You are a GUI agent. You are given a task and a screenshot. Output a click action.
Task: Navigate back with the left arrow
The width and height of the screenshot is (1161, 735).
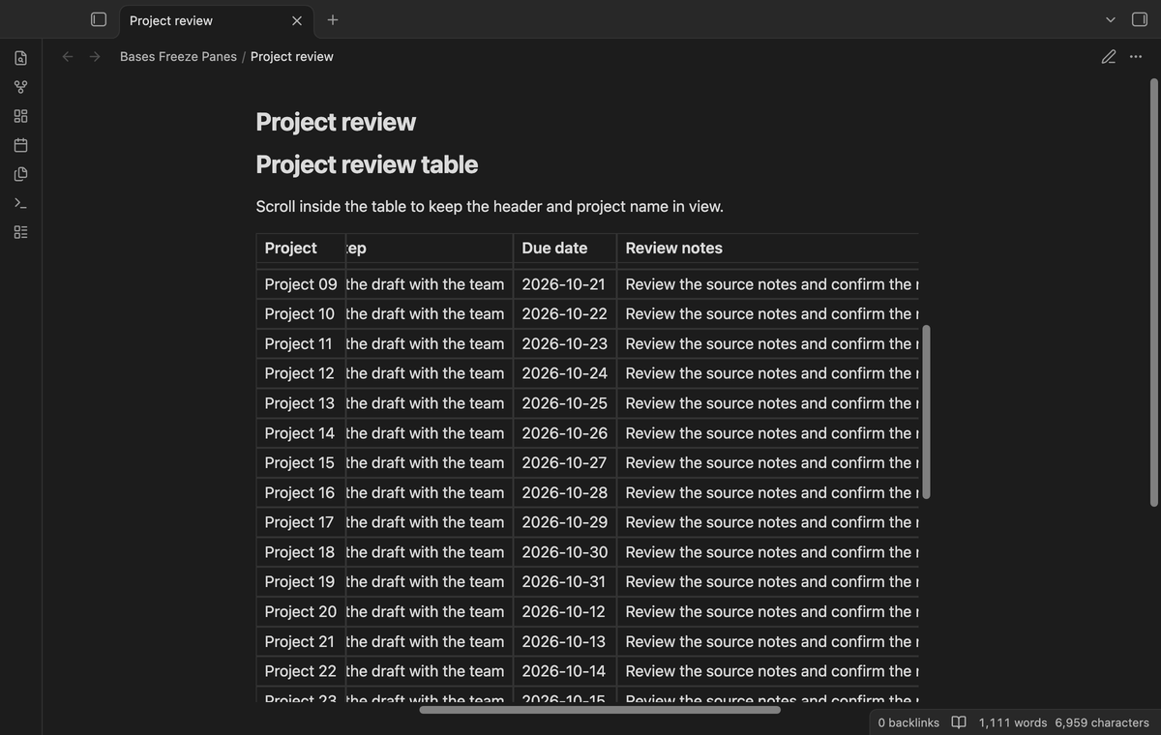tap(68, 56)
